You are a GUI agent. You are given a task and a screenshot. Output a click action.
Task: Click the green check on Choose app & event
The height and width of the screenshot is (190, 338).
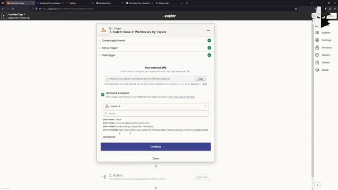pos(209,41)
